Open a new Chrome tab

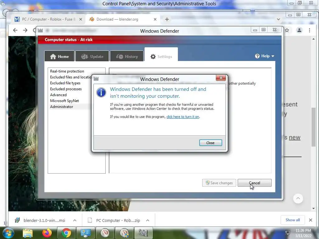tap(167, 19)
